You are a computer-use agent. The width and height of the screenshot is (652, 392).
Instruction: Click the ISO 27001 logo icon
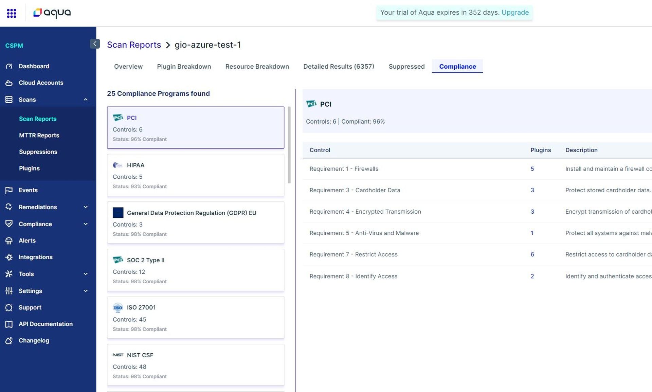[118, 307]
